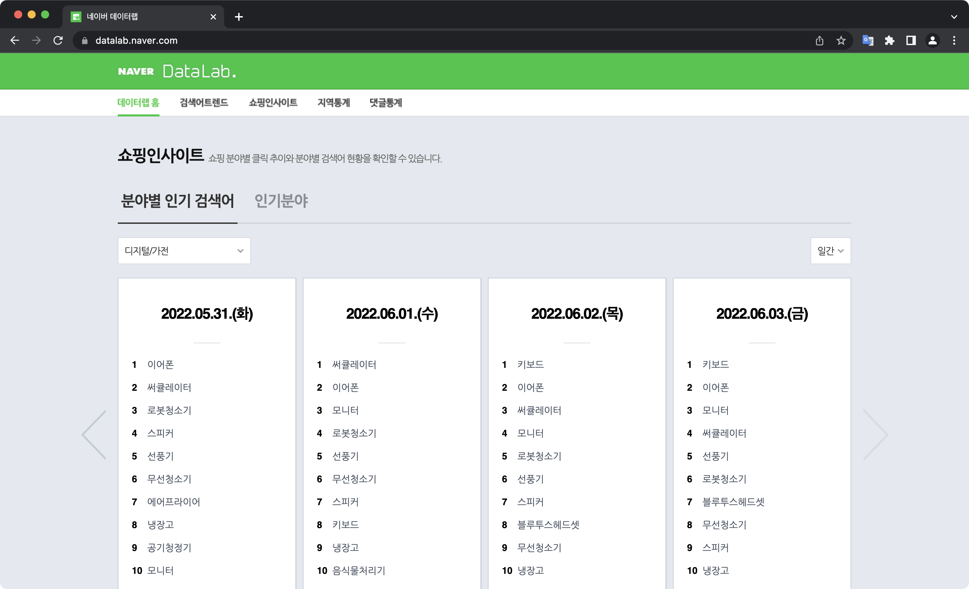
Task: Click the NAVER DataLab logo
Action: (177, 71)
